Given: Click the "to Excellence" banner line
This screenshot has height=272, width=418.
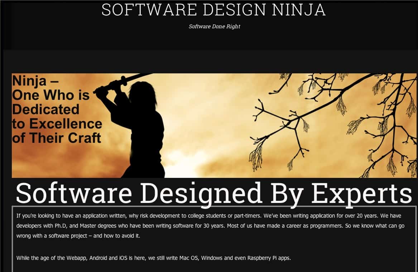Looking at the screenshot, I should coord(57,124).
